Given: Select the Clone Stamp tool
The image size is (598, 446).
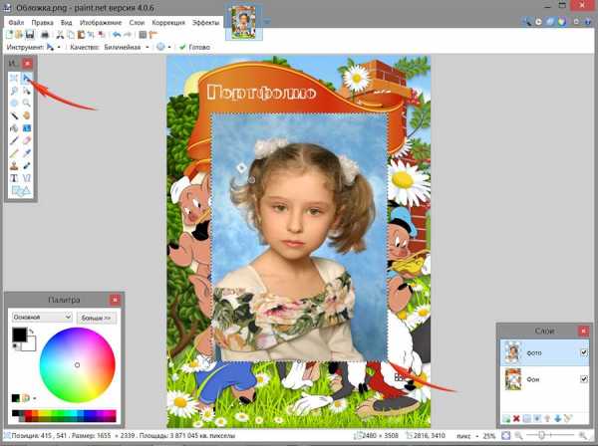Looking at the screenshot, I should click(x=14, y=165).
